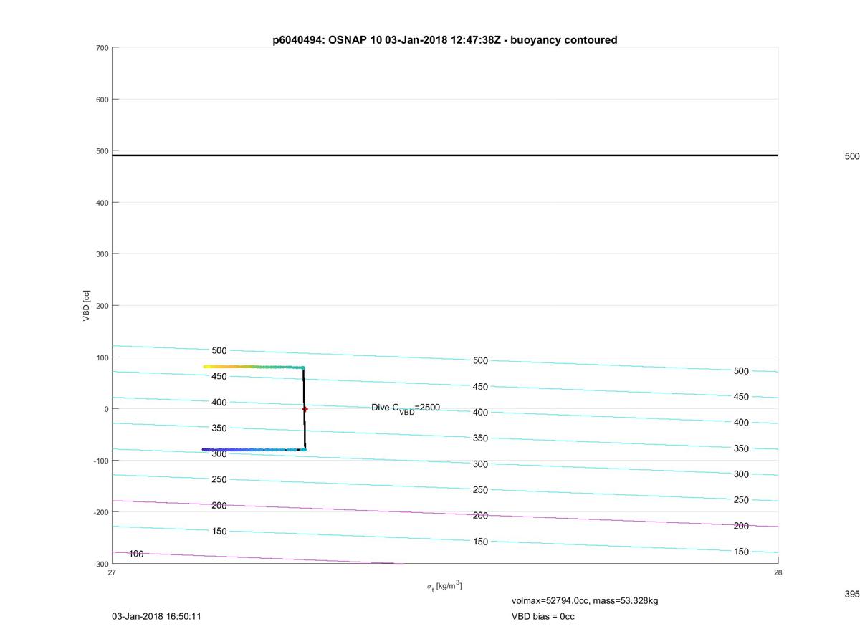Click the vertical black segment of the dive profile
860x634 pixels.
tap(304, 408)
